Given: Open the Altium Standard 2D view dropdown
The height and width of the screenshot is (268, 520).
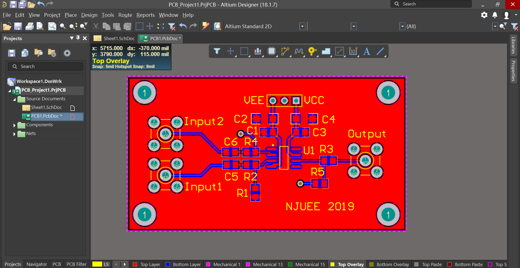Looking at the screenshot, I should click(x=302, y=26).
